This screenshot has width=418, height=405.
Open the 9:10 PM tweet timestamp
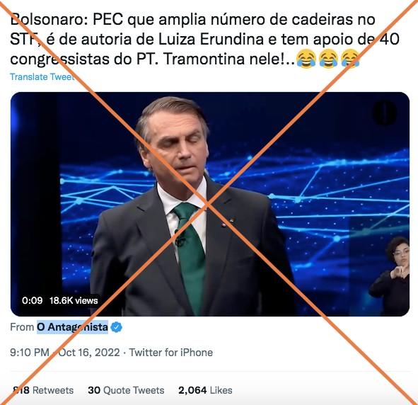tap(30, 353)
